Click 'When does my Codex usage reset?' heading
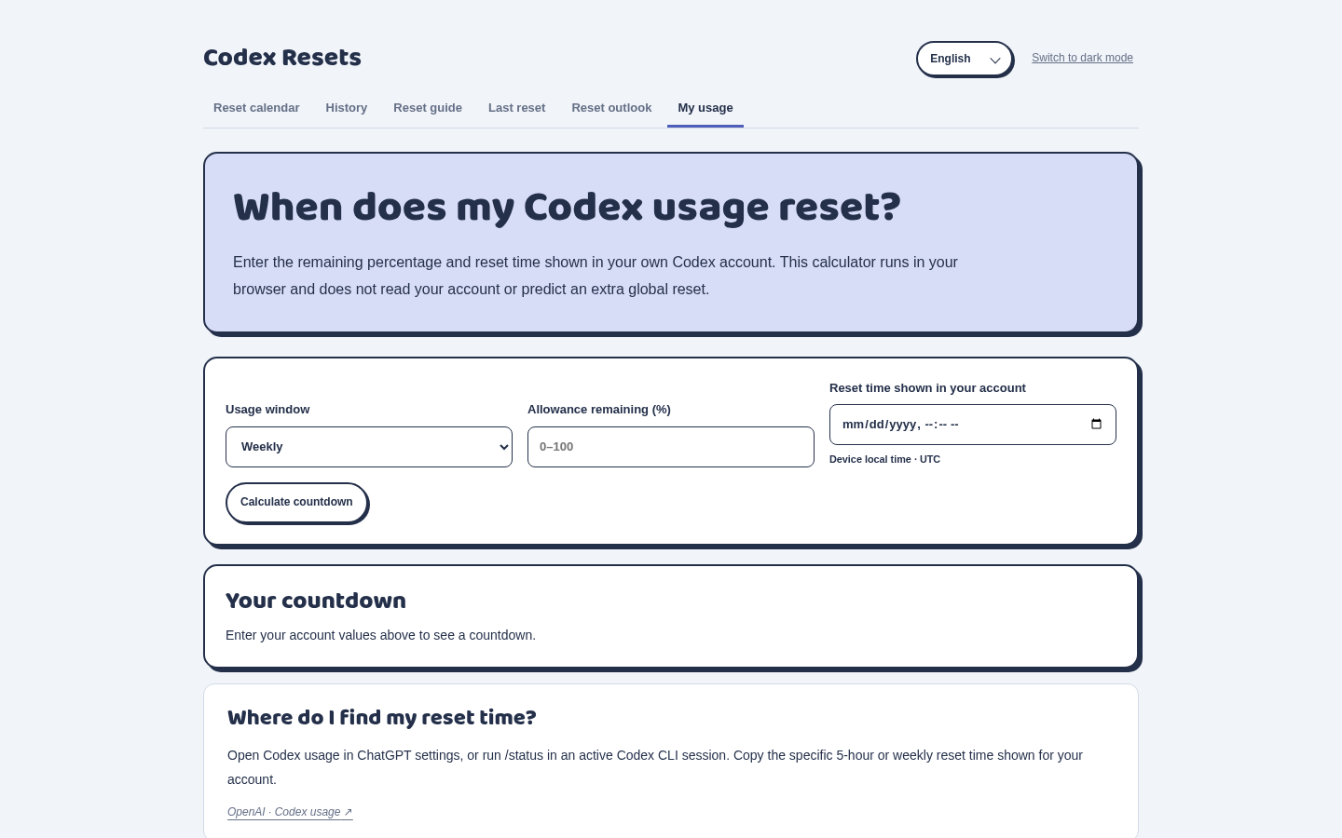Image resolution: width=1342 pixels, height=838 pixels. [567, 207]
